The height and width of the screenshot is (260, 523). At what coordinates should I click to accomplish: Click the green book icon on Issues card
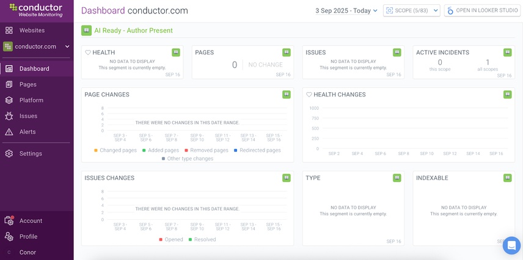point(397,52)
